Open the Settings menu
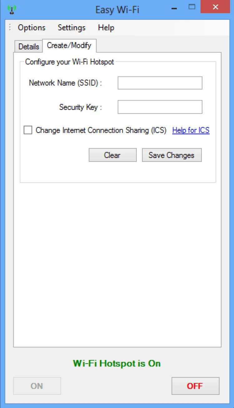234x408 pixels. pyautogui.click(x=71, y=27)
